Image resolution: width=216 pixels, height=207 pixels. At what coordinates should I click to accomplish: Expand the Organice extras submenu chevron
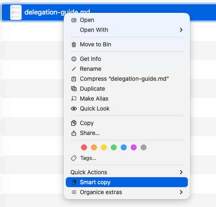pos(181,192)
